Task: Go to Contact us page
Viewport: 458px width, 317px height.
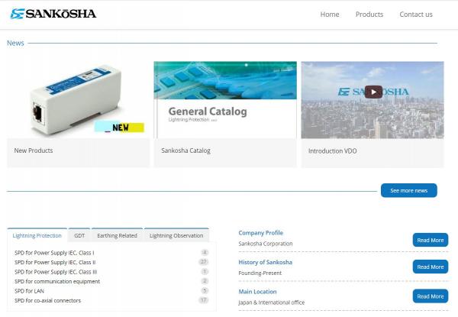Action: [416, 15]
